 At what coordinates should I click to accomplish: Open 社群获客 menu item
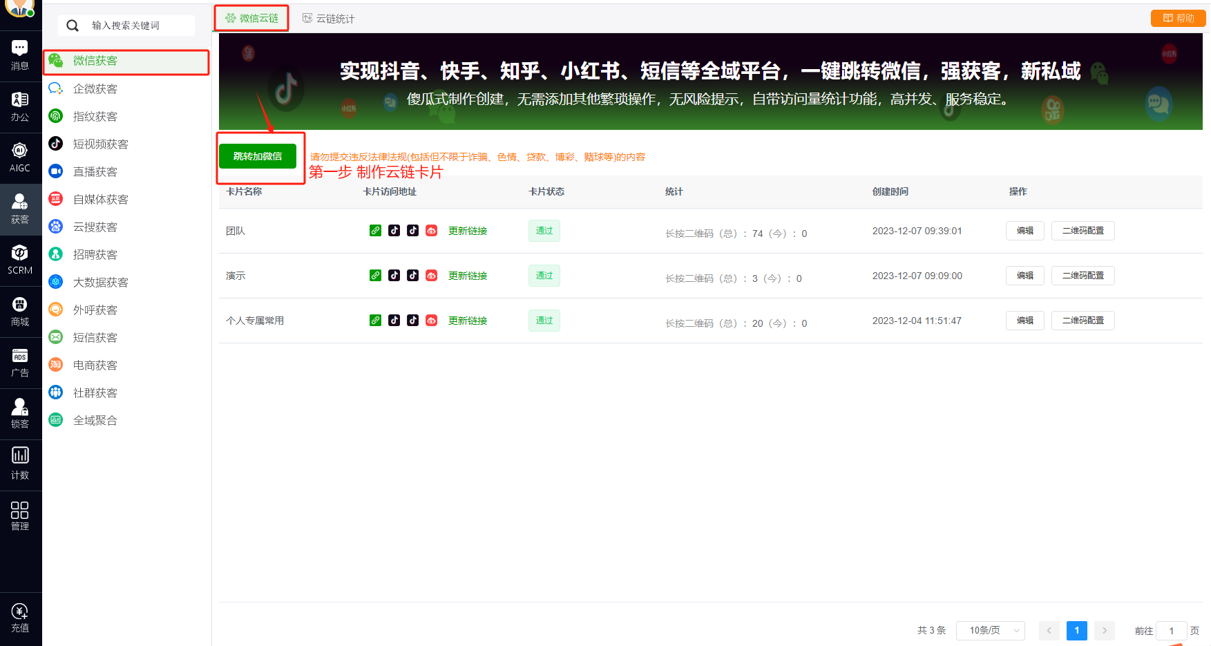coord(126,392)
